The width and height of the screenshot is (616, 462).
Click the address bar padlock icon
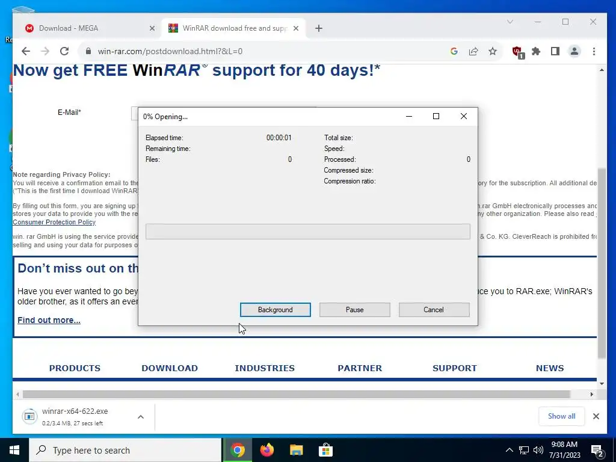88,51
